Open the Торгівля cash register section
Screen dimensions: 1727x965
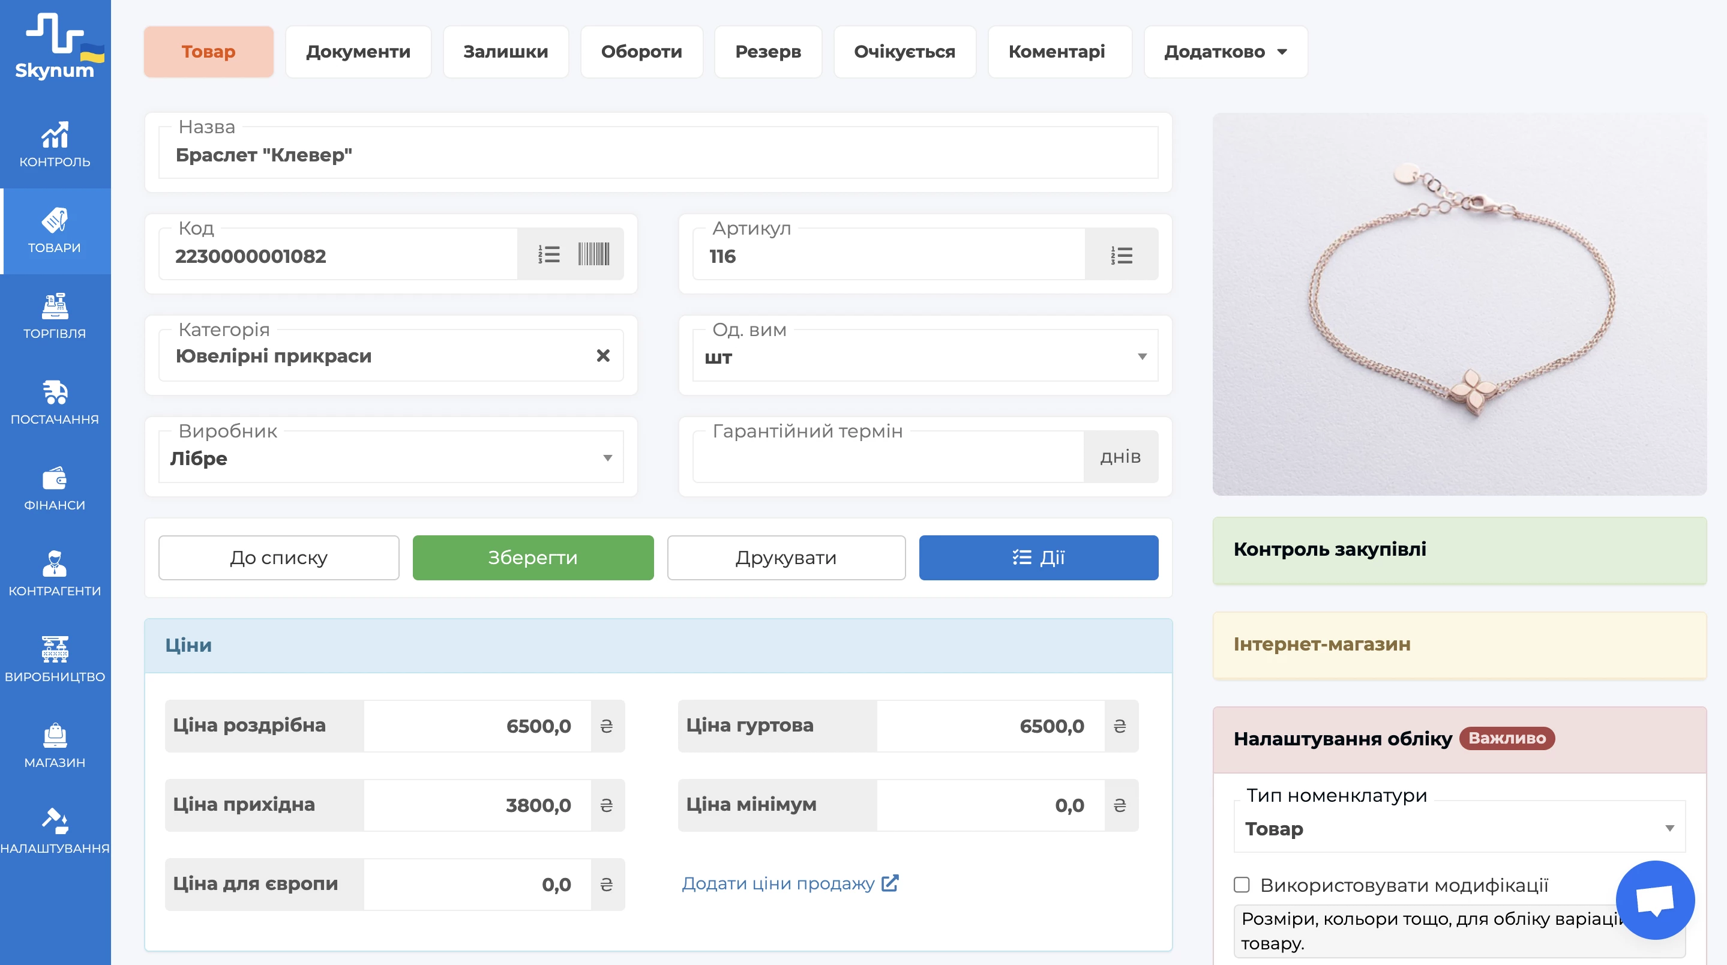[54, 316]
